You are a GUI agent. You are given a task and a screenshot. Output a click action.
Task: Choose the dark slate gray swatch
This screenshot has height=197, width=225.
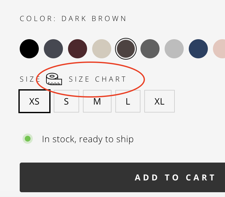click(53, 49)
